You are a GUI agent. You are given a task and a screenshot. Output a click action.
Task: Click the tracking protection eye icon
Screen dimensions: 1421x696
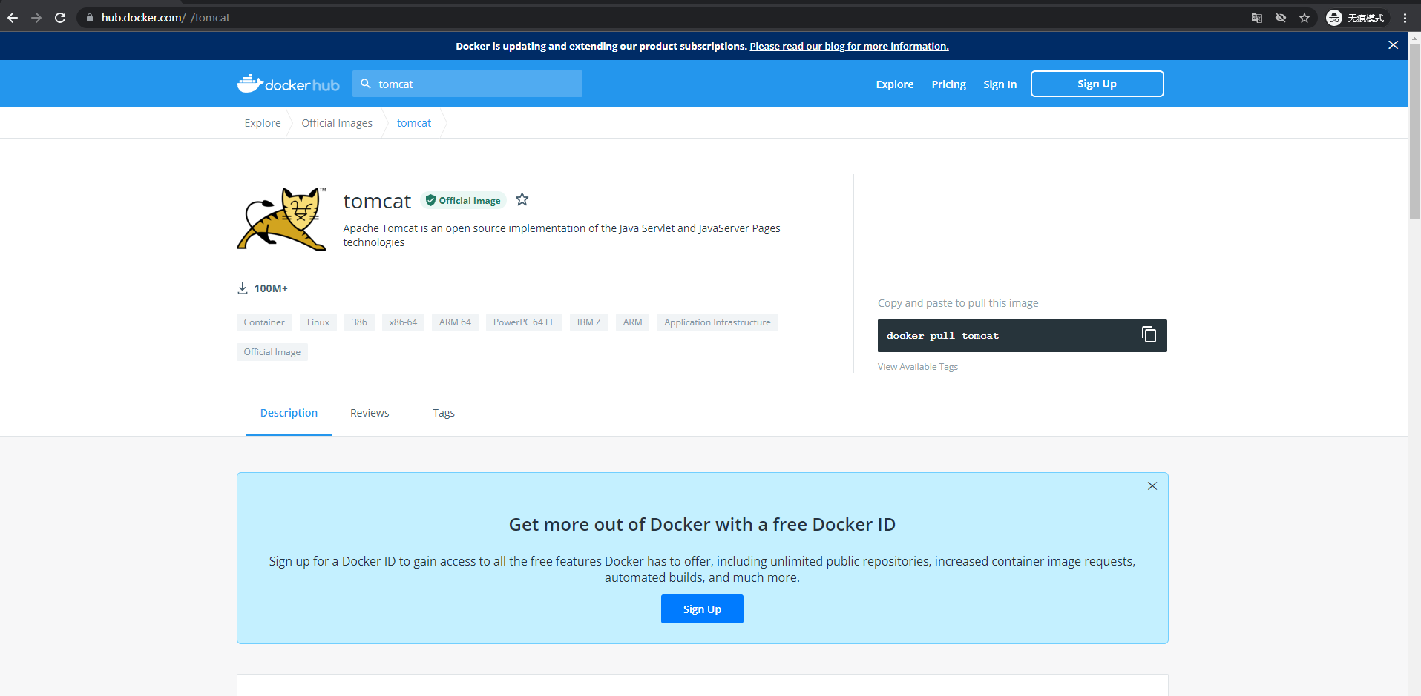(x=1281, y=18)
